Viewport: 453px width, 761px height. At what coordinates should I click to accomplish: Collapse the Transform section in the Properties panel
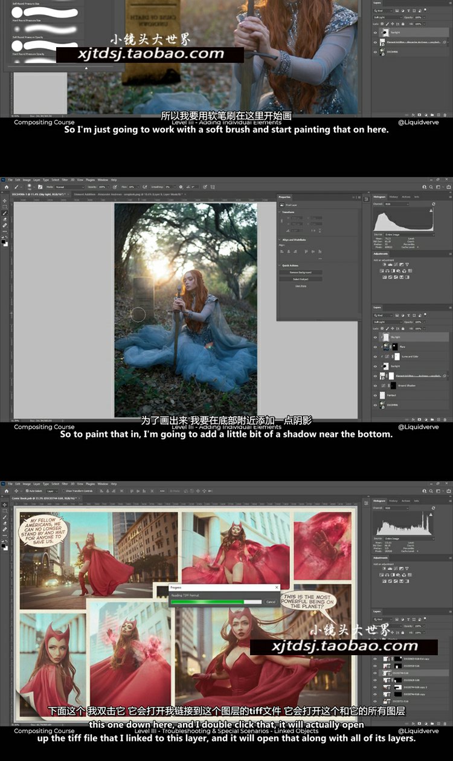279,212
